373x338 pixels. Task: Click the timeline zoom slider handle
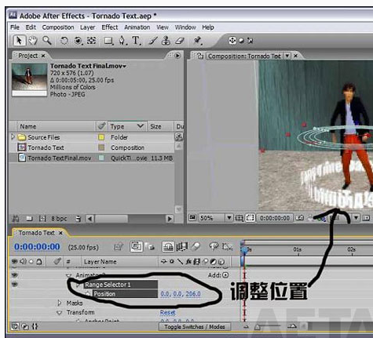tap(258, 327)
